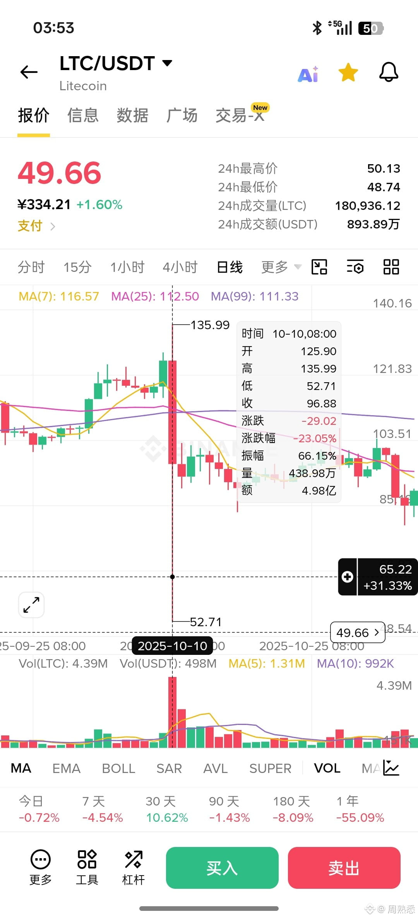This screenshot has width=418, height=919.
Task: Expand the 更多 interval dropdown
Action: (x=281, y=267)
